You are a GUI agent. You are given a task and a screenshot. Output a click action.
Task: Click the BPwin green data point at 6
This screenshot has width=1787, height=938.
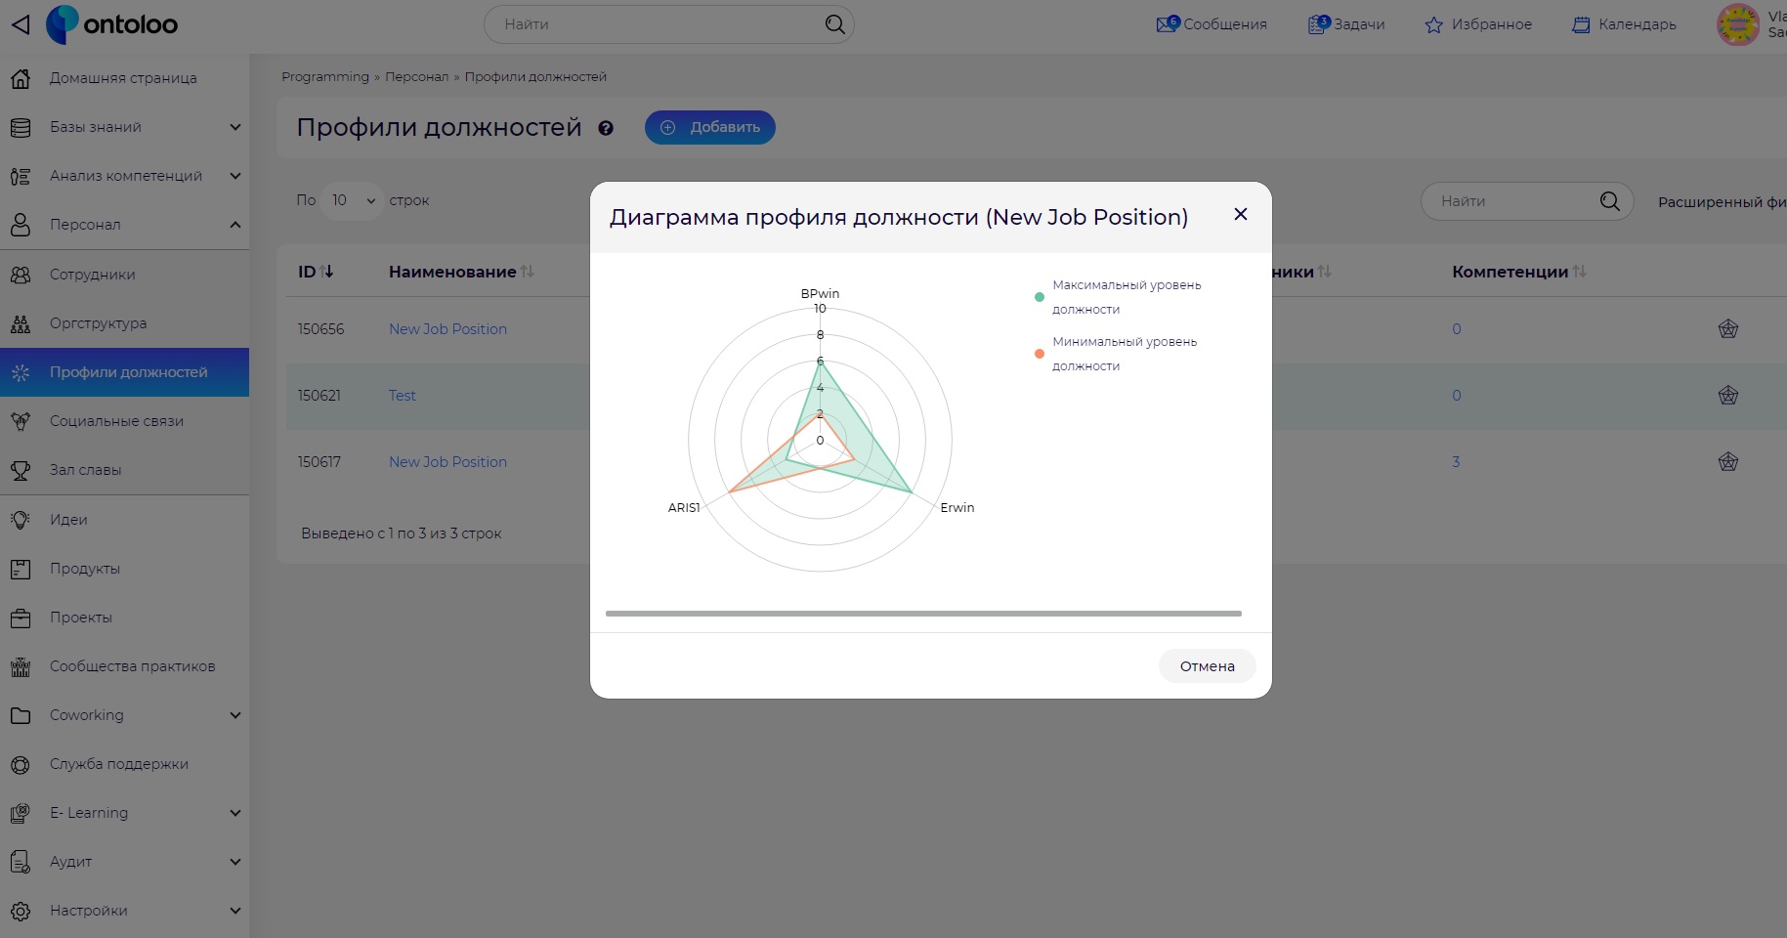[820, 362]
